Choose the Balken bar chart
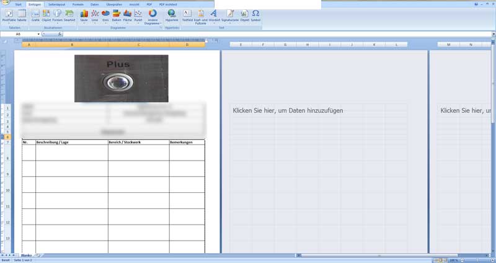 coord(117,17)
